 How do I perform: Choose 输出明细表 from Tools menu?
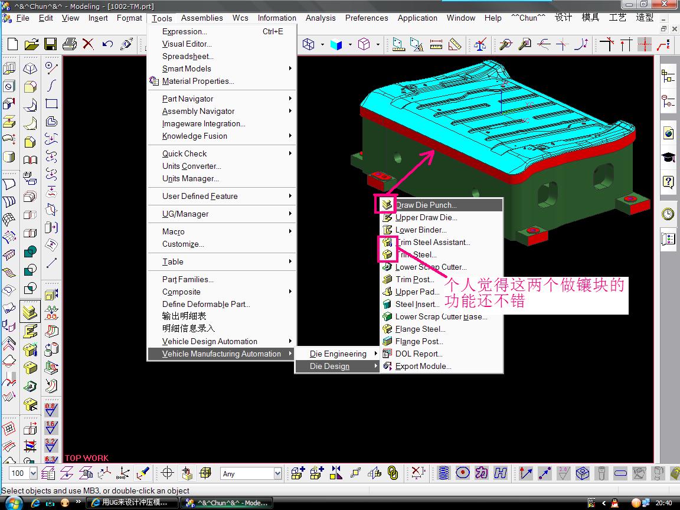click(x=222, y=316)
